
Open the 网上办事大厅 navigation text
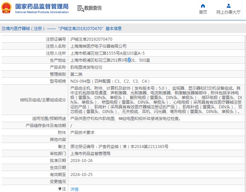228,12
